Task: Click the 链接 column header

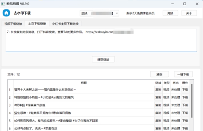Action: [158, 83]
